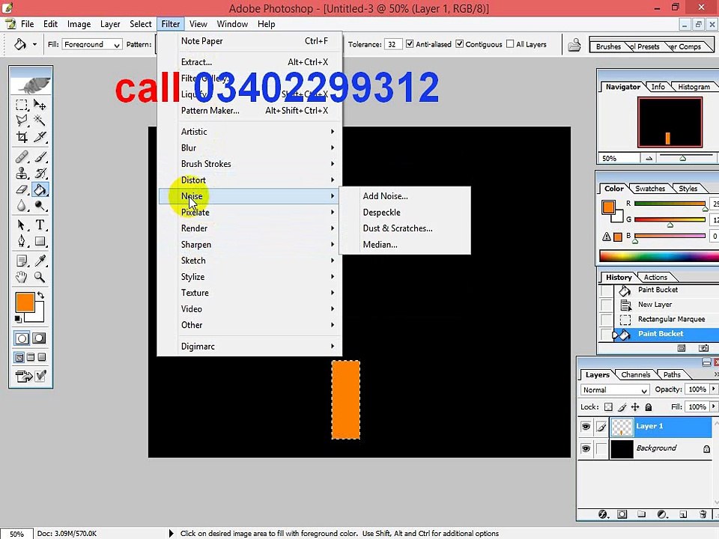719x539 pixels.
Task: Select the Crop tool
Action: point(22,136)
